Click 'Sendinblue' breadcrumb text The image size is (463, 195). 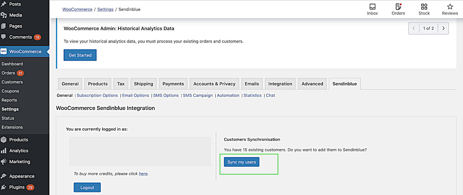pyautogui.click(x=129, y=9)
